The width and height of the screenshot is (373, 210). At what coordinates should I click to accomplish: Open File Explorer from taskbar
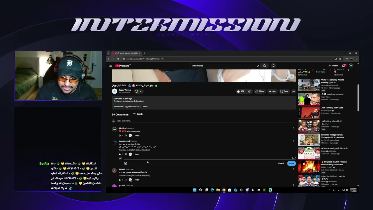[218, 190]
